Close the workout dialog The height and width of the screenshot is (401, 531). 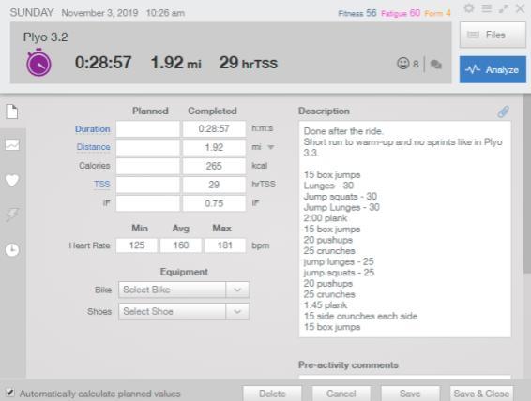(520, 8)
